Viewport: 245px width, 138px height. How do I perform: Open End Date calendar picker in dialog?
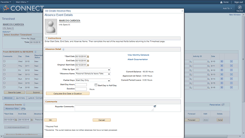click(88, 61)
